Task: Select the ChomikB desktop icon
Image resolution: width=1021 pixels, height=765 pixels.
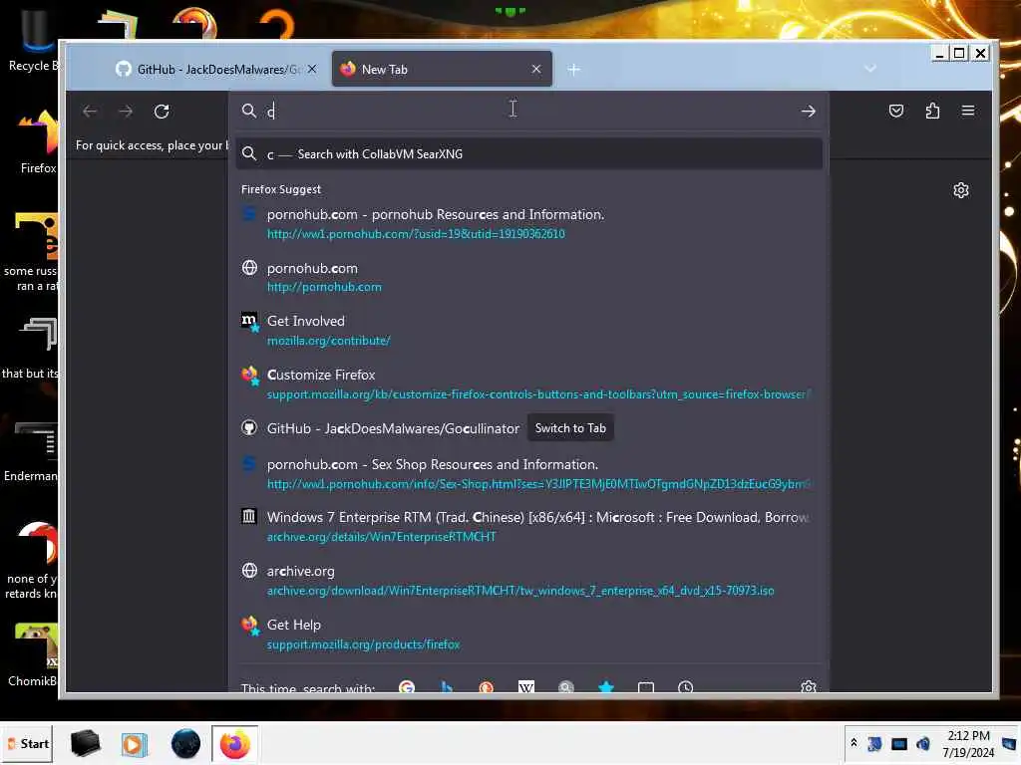Action: tap(33, 655)
